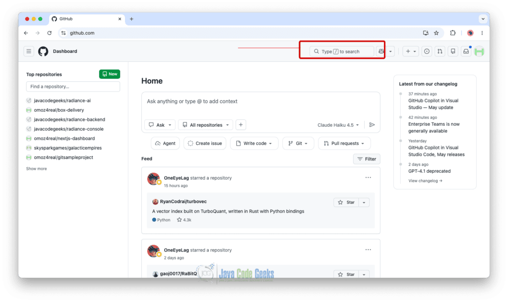Click the feed Filter button
The image size is (508, 302).
click(367, 159)
